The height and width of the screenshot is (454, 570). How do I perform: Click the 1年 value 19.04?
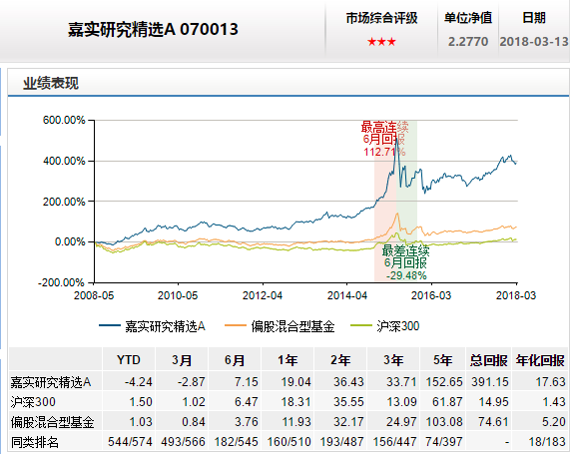point(295,382)
